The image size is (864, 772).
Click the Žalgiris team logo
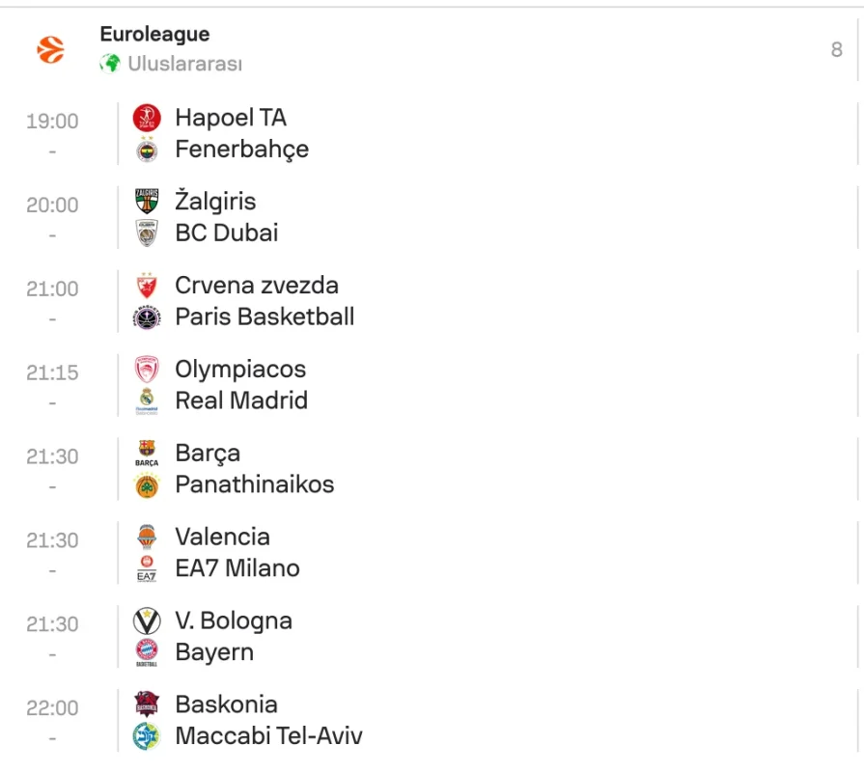(147, 202)
